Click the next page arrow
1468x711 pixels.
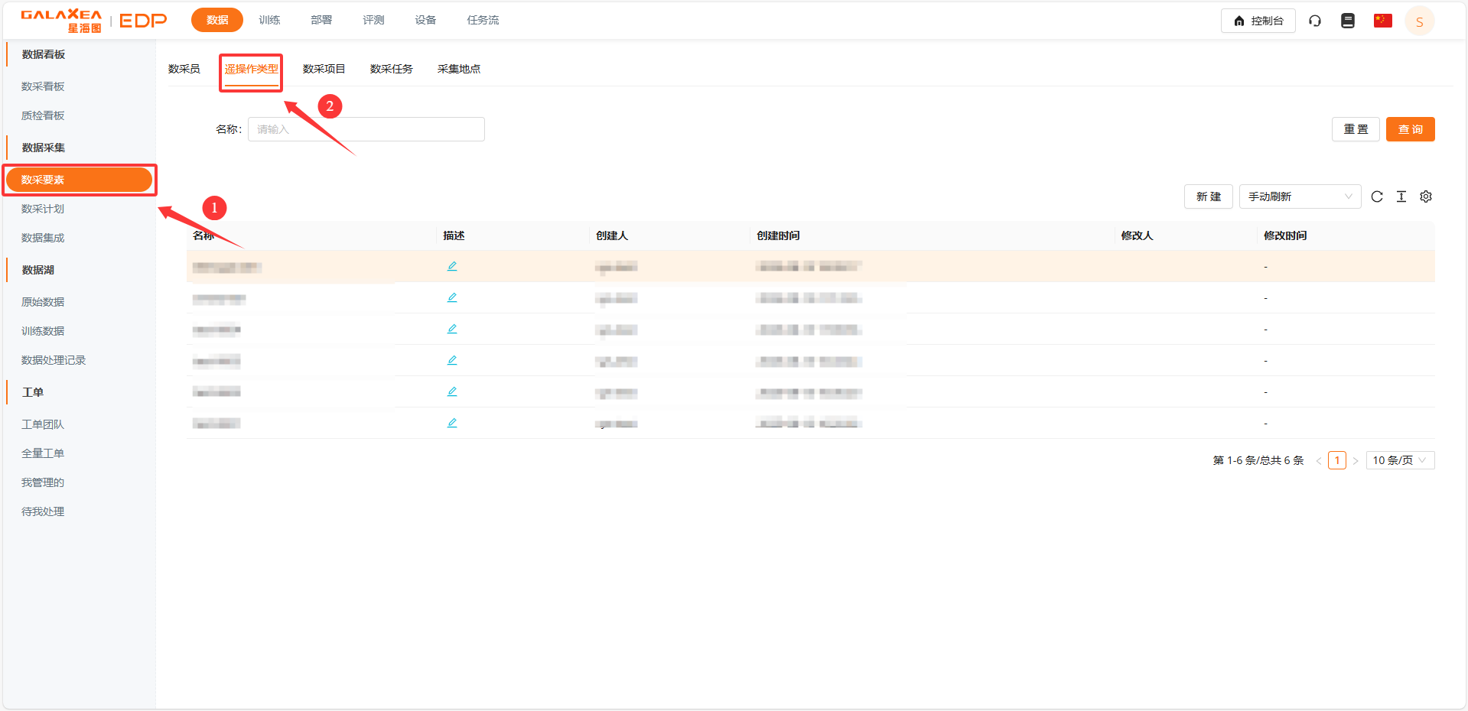(x=1356, y=460)
